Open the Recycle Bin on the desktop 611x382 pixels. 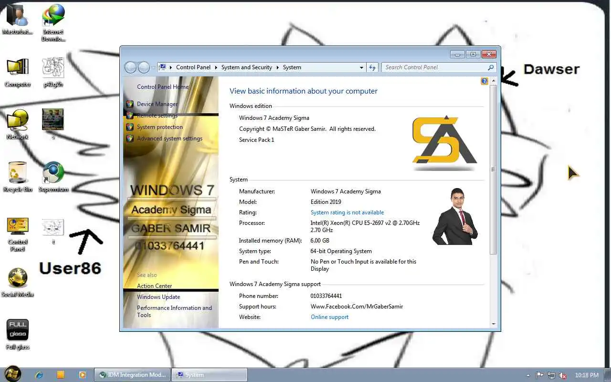coord(18,177)
